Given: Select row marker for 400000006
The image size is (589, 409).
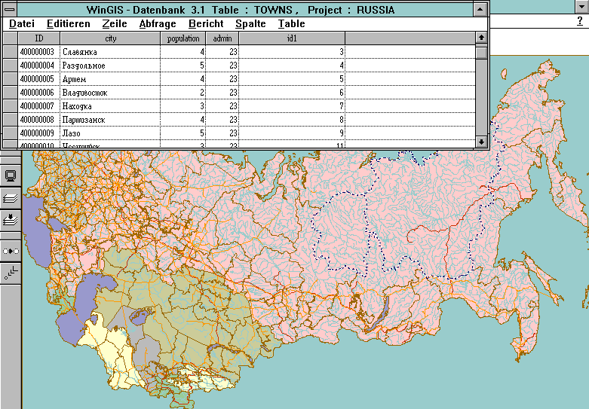Looking at the screenshot, I should coord(10,93).
